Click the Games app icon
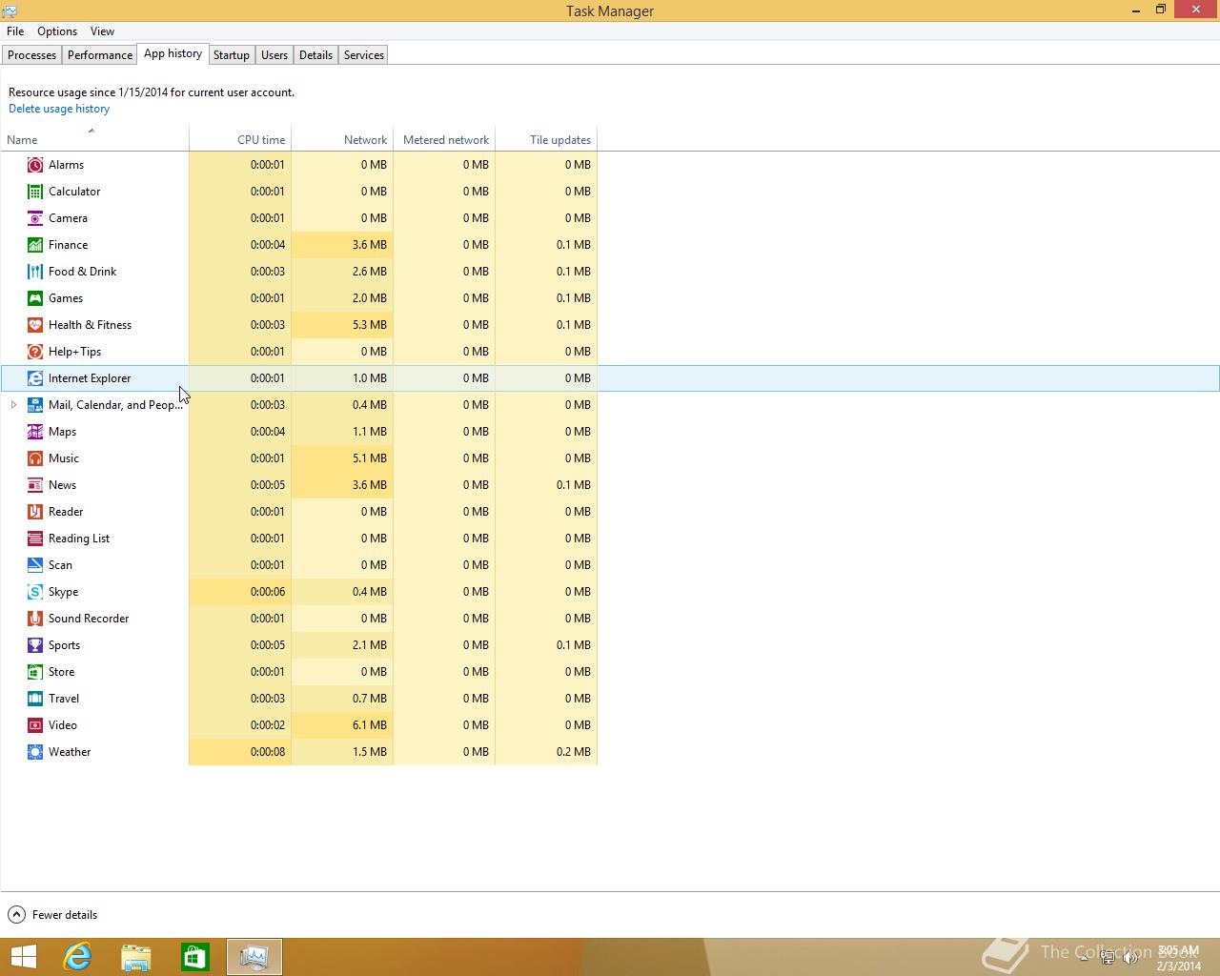1220x976 pixels. 35,298
